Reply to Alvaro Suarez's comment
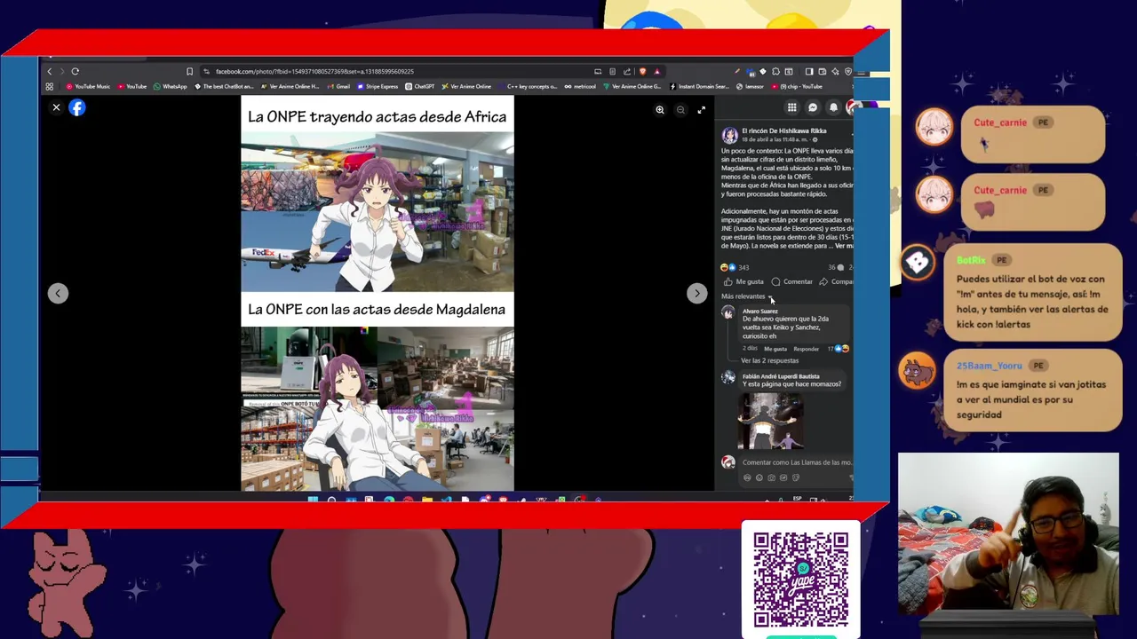Viewport: 1137px width, 639px height. click(806, 349)
